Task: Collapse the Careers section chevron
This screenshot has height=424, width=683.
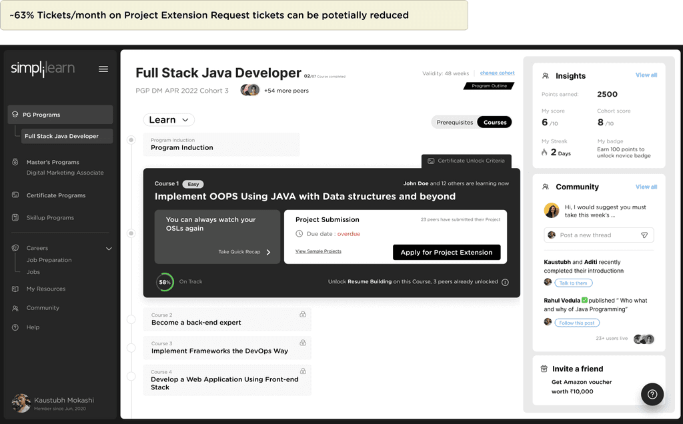Action: [109, 249]
